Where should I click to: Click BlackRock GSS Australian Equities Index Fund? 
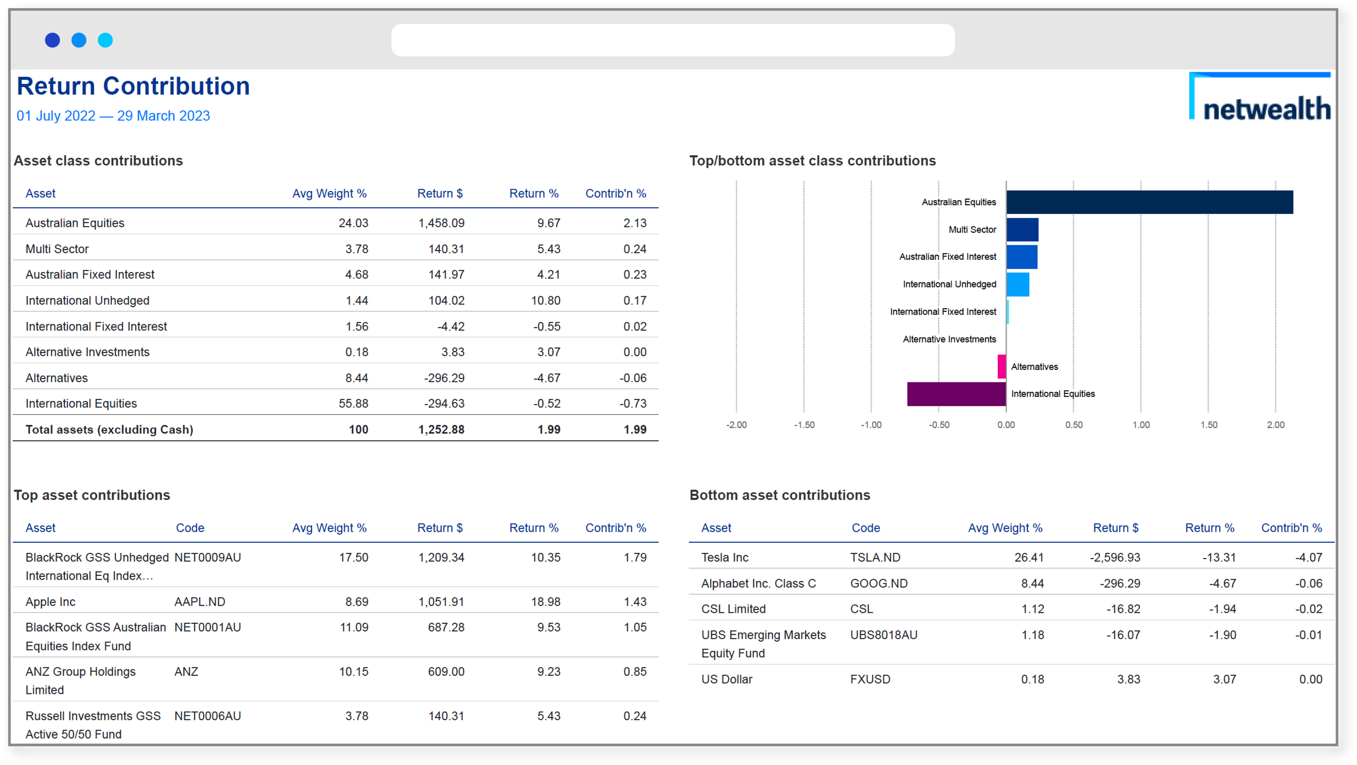click(x=96, y=637)
